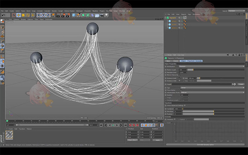Toggle Show Advanced Settings checkbox

click(x=185, y=105)
